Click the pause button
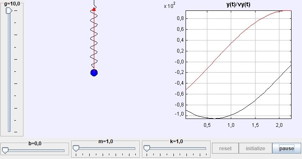302x159 pixels. point(287,148)
